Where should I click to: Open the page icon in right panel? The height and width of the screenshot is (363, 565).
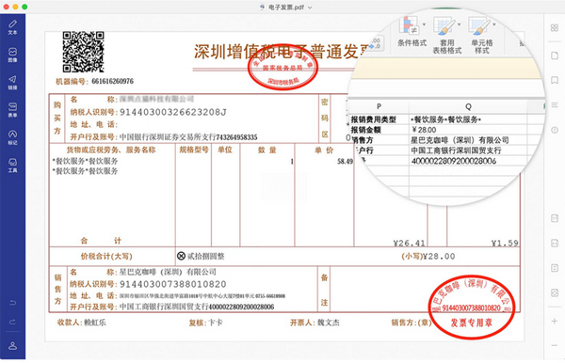(x=555, y=55)
